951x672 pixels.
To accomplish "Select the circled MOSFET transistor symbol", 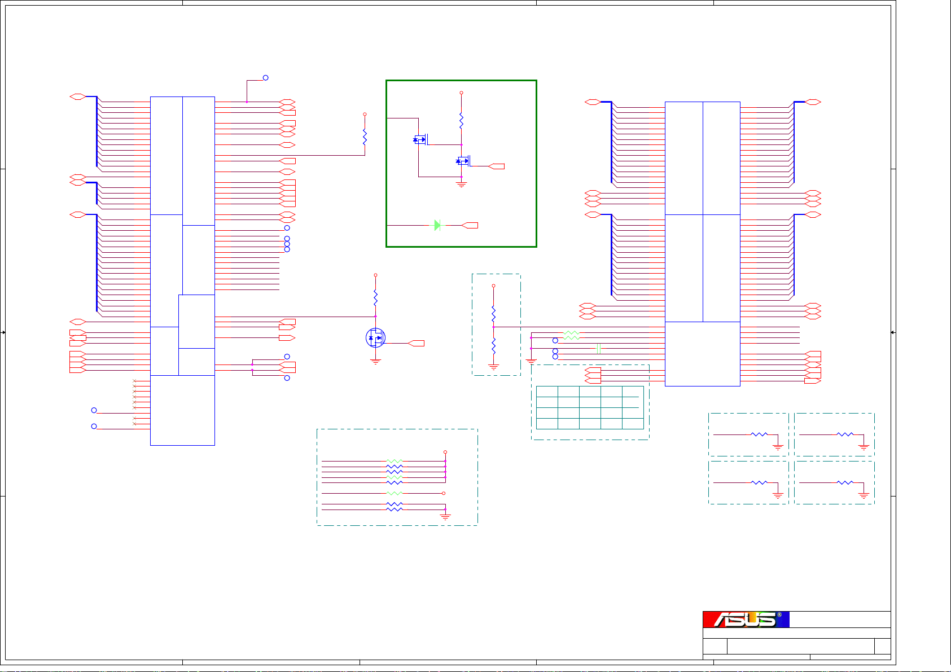I will click(375, 337).
